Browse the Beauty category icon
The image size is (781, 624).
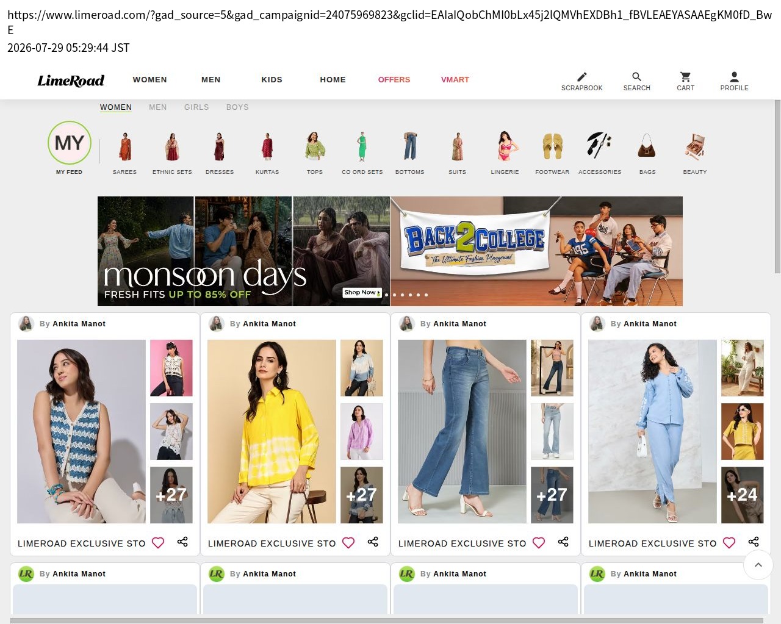pos(695,146)
